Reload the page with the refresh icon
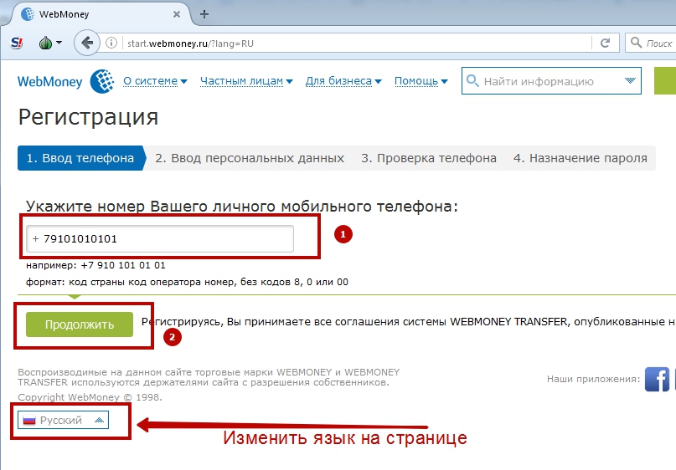Viewport: 676px width, 470px height. (606, 43)
